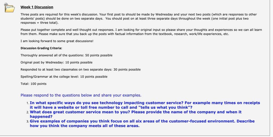Select question 3 about customer-focused environment examples

click(x=142, y=123)
